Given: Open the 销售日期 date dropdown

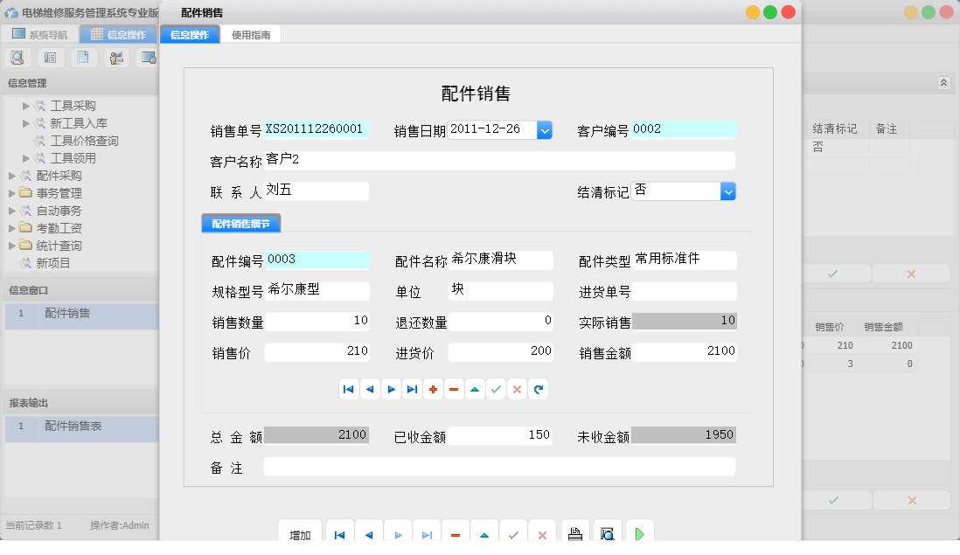Looking at the screenshot, I should [545, 129].
